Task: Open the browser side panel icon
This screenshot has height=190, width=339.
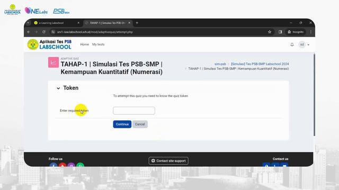Action: [x=280, y=32]
